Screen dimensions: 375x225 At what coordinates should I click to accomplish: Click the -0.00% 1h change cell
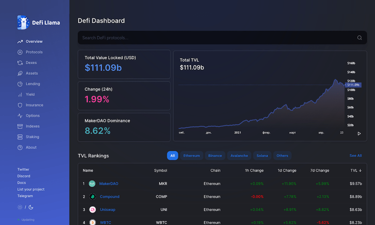pyautogui.click(x=257, y=196)
